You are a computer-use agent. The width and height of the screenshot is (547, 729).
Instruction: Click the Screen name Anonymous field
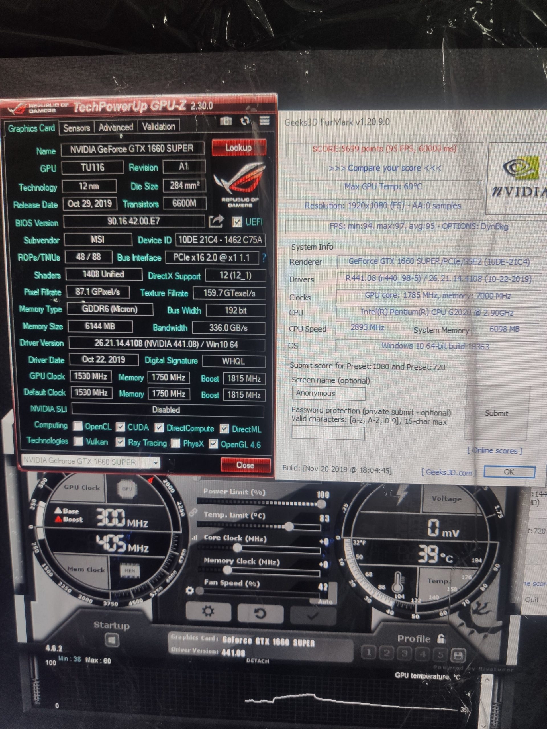[x=329, y=393]
